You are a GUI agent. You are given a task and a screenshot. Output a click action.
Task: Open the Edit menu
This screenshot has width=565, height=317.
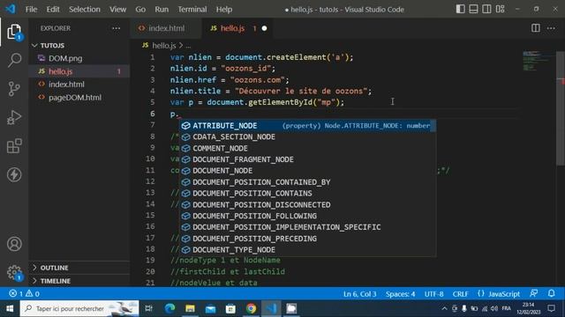[x=53, y=10]
